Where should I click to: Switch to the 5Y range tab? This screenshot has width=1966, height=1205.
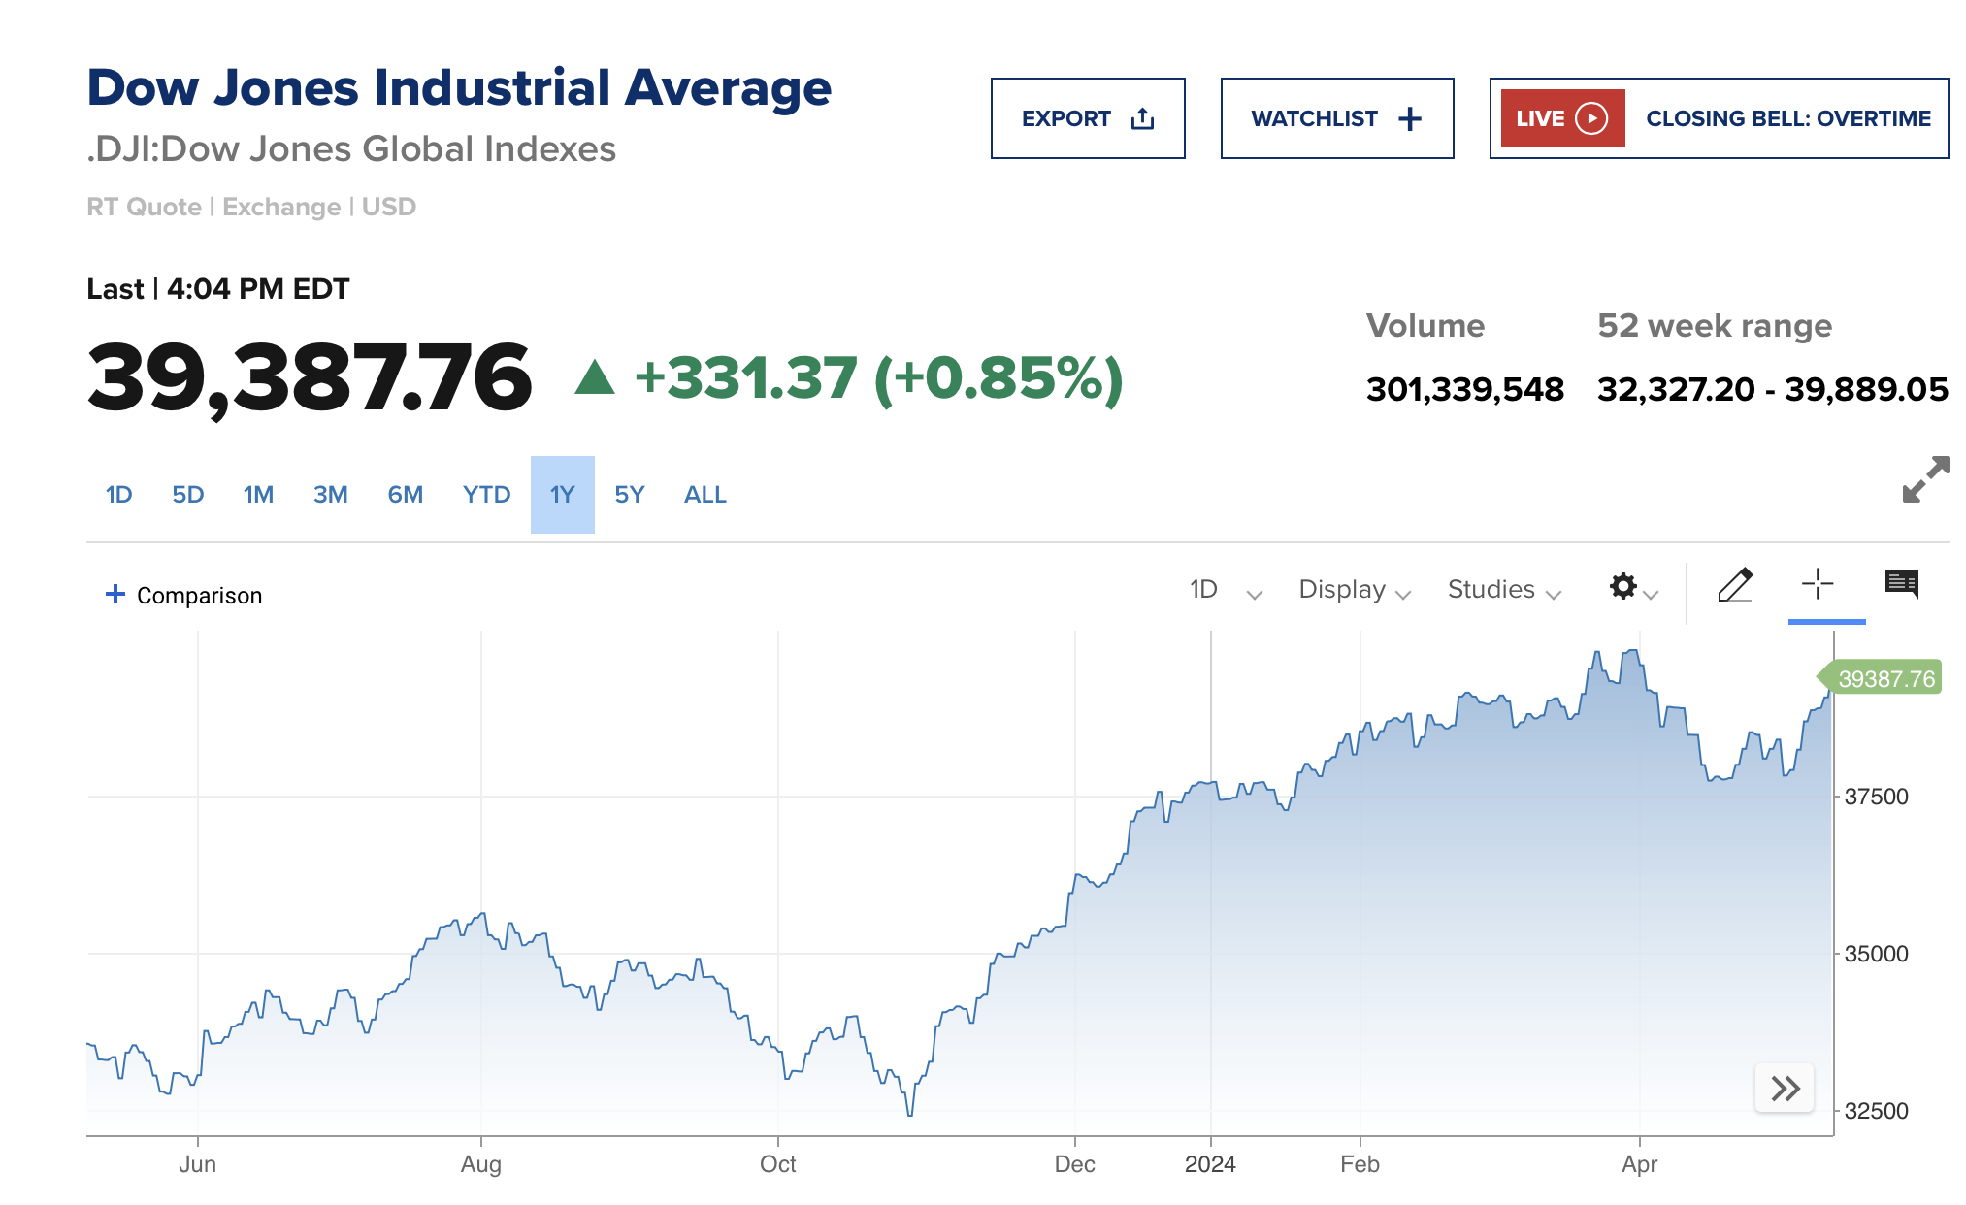(x=629, y=495)
